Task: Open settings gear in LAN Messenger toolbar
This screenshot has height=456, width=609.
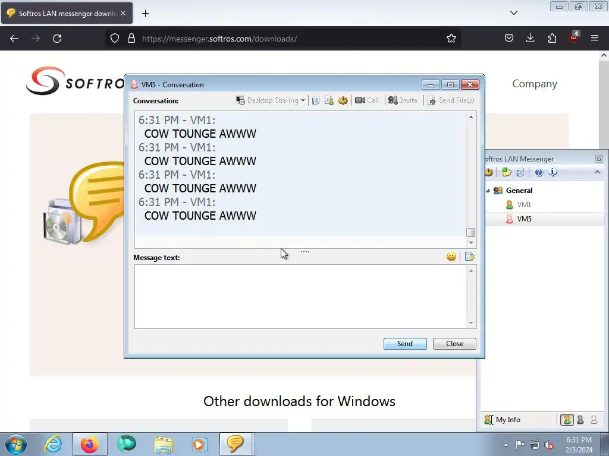Action: pos(489,172)
